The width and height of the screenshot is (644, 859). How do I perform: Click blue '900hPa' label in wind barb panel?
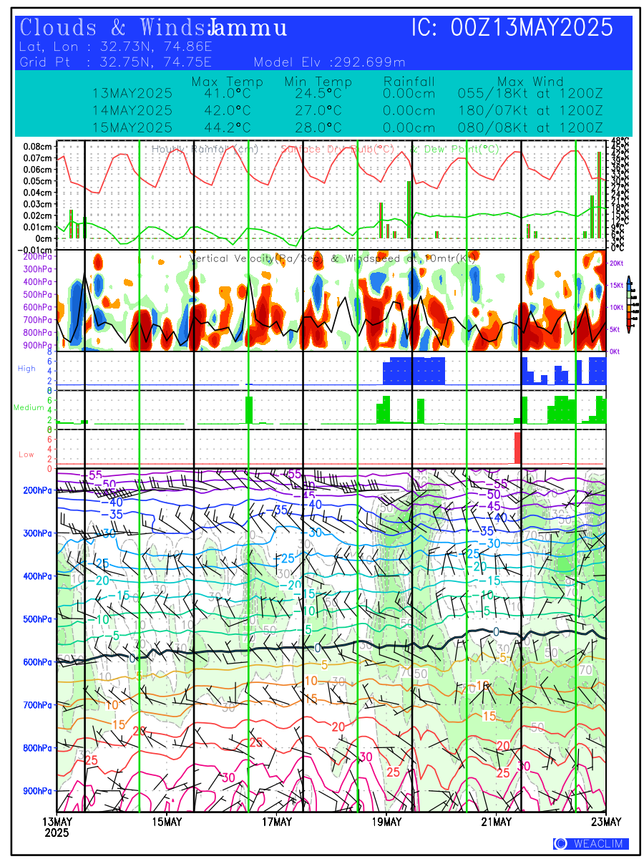click(x=39, y=791)
